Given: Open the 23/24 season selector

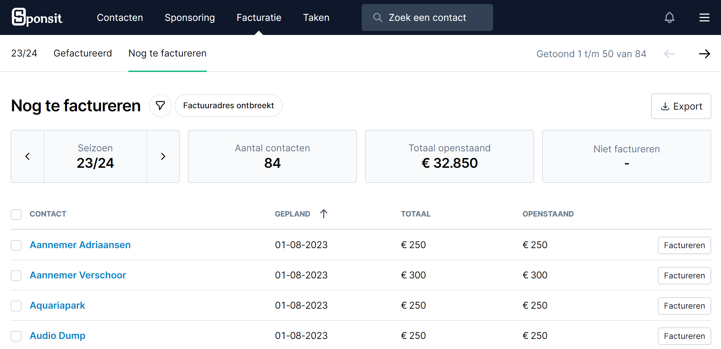Looking at the screenshot, I should coord(24,53).
